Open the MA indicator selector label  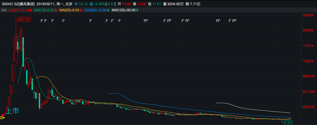click(x=4, y=10)
